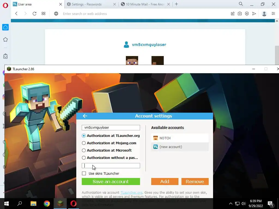This screenshot has width=279, height=209.
Task: Open the Windows Start menu
Action: point(7,204)
